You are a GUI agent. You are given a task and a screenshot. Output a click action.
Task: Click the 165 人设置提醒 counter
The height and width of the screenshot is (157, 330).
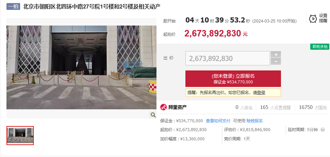pos(275,107)
